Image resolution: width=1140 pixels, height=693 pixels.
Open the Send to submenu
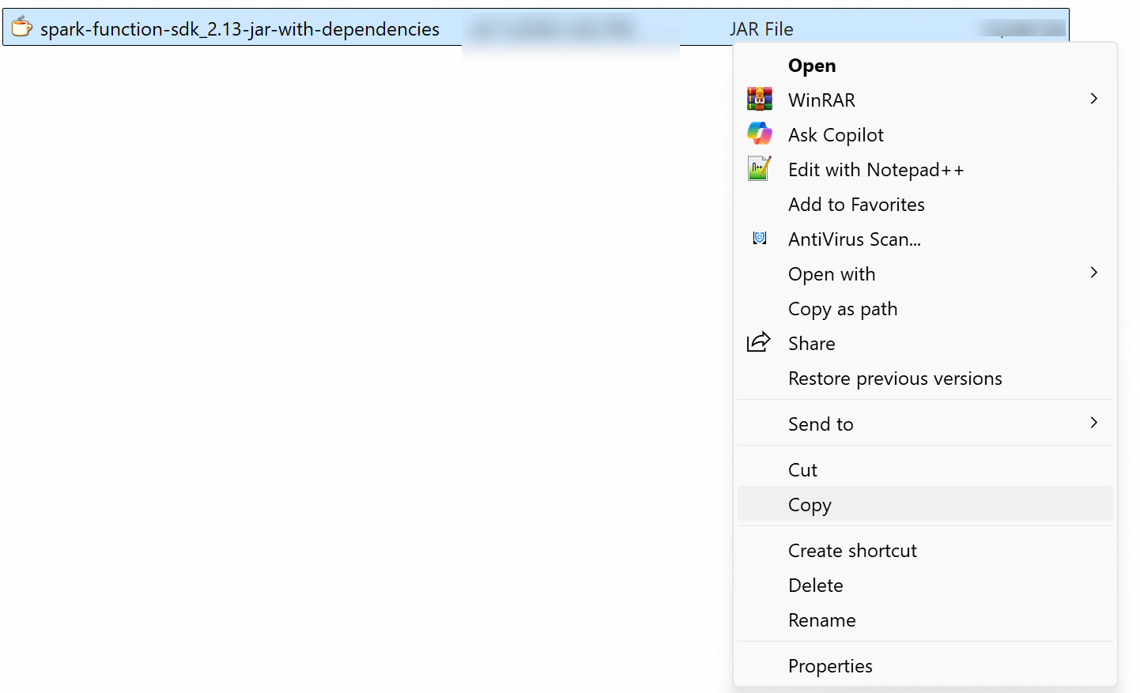(925, 424)
